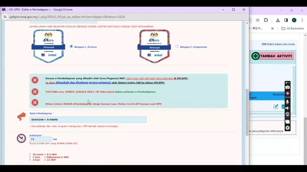
Task: Click the AI Appreciate badge image
Action: (154, 46)
